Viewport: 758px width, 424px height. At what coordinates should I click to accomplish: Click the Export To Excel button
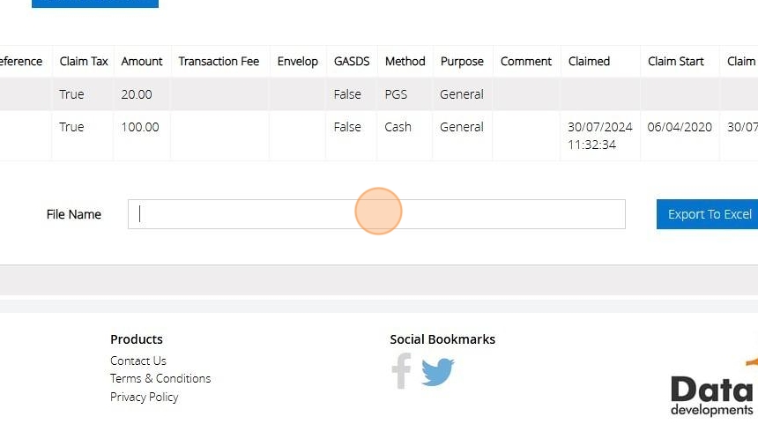coord(708,214)
